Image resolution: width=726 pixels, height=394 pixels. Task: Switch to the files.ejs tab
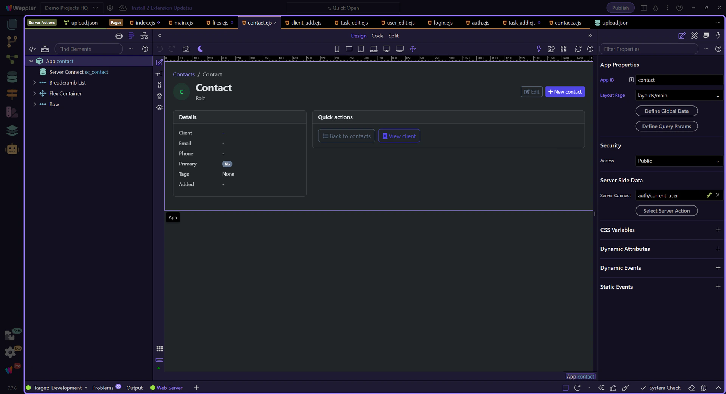pos(220,23)
